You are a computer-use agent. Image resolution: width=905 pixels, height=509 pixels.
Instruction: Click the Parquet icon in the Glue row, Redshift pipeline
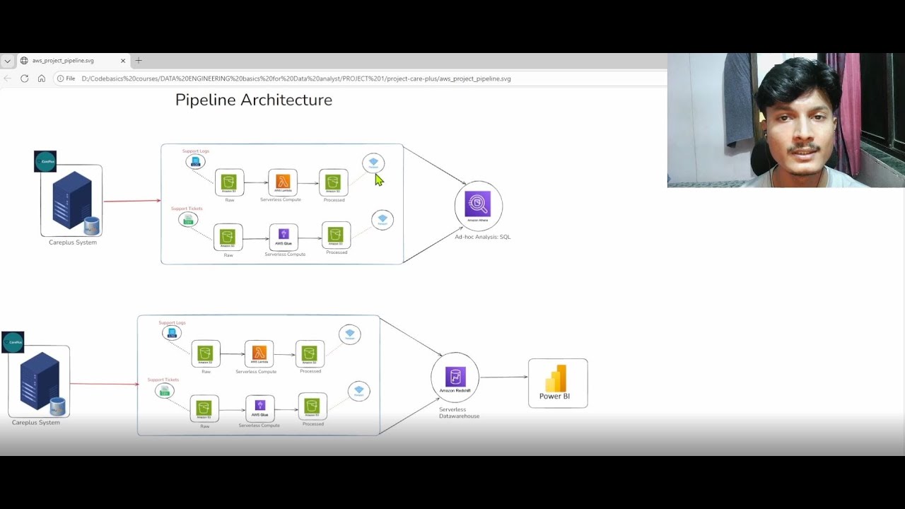[x=359, y=391]
